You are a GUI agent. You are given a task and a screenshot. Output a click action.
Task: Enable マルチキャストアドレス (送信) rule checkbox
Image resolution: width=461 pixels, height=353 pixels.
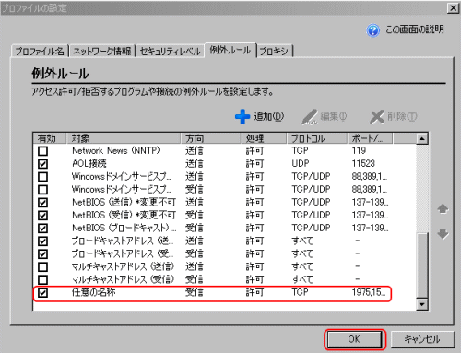43,267
